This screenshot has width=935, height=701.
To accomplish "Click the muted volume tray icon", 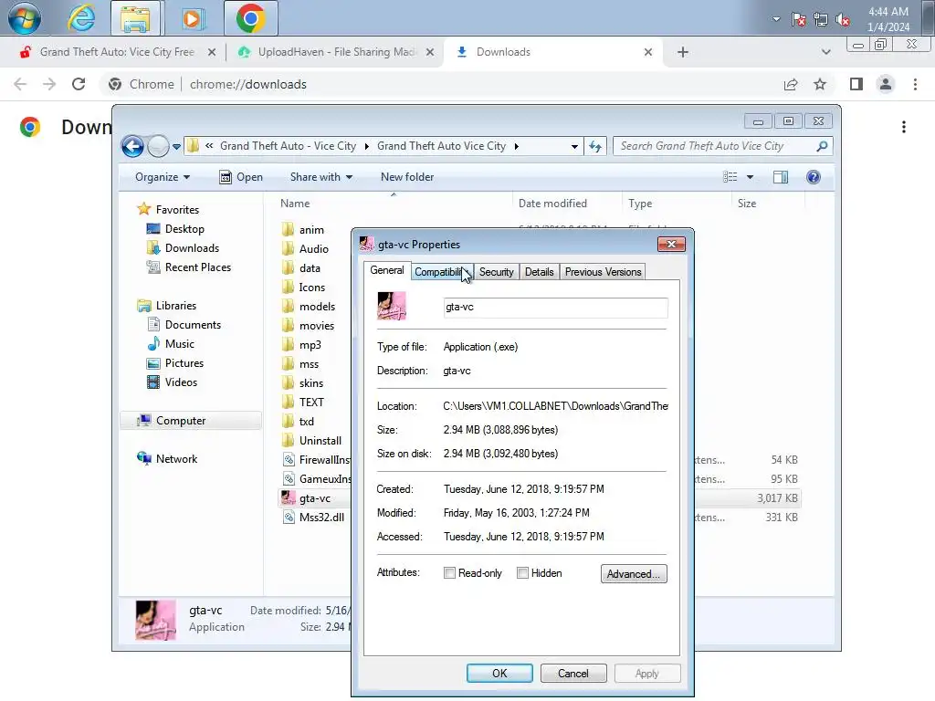I will point(843,20).
